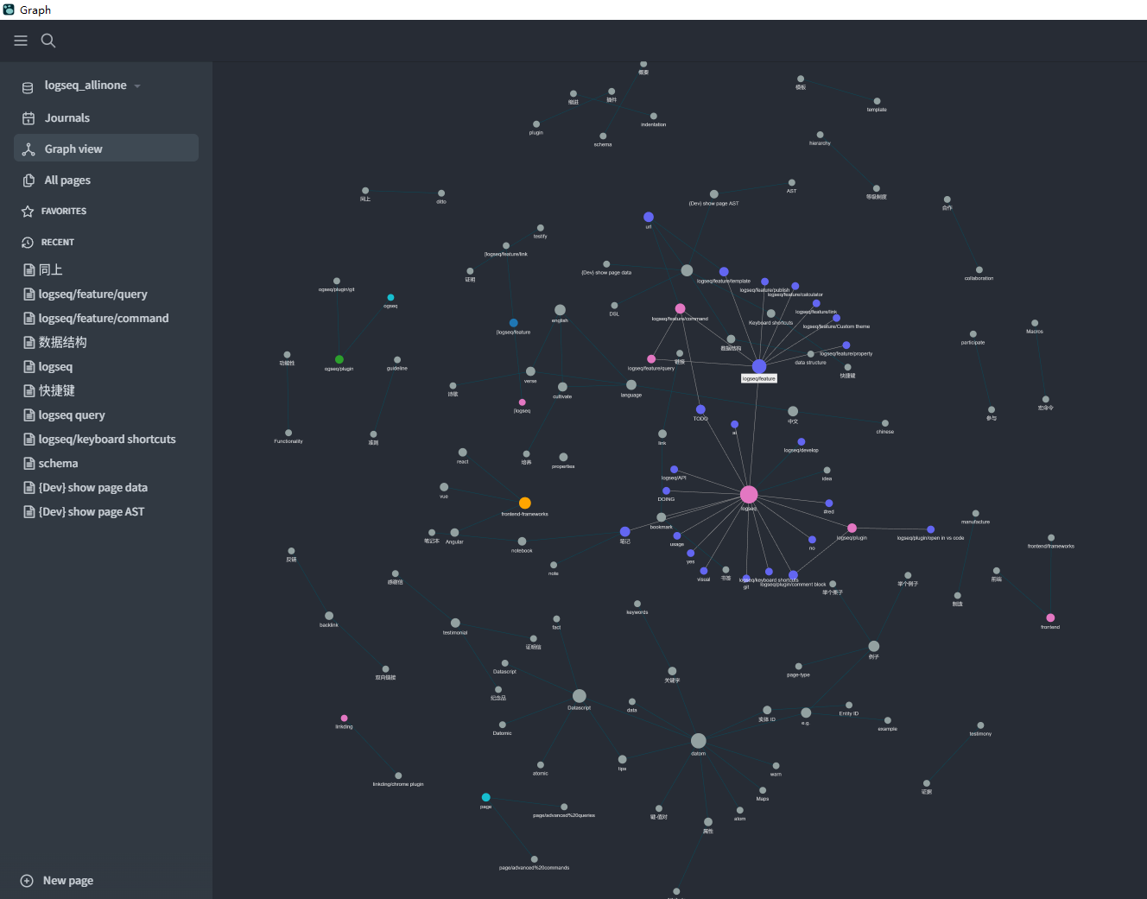Screen dimensions: 1147x899
Task: Click the FAVORITES star icon
Action: tap(28, 212)
